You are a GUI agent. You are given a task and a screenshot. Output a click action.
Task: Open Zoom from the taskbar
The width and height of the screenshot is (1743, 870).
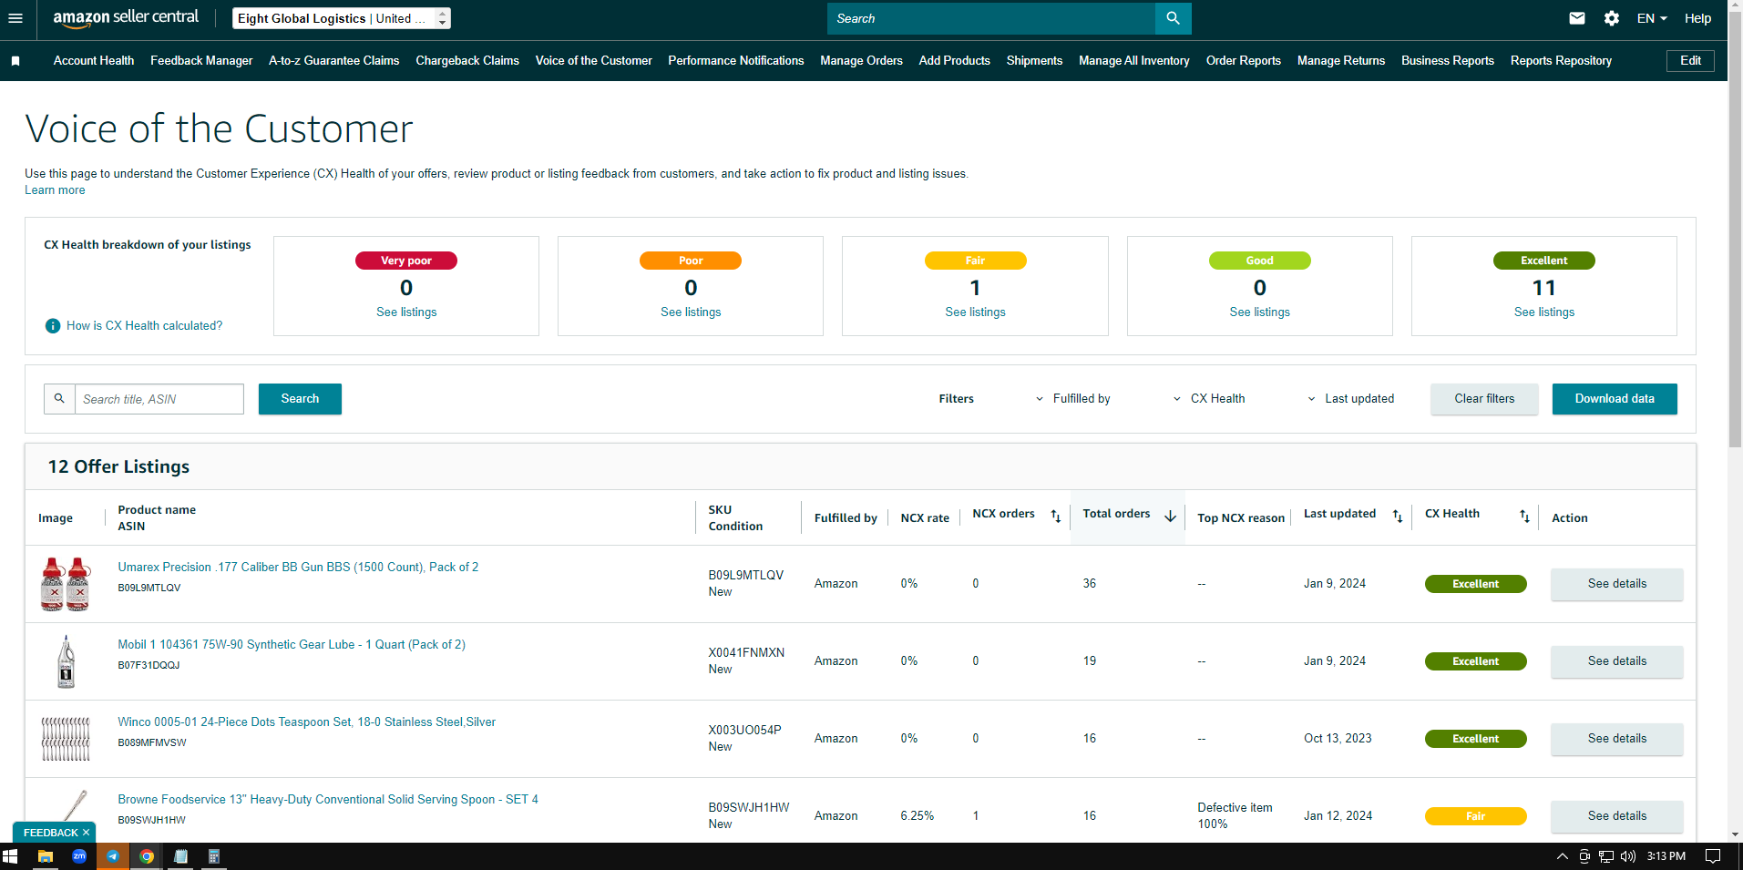[x=79, y=856]
